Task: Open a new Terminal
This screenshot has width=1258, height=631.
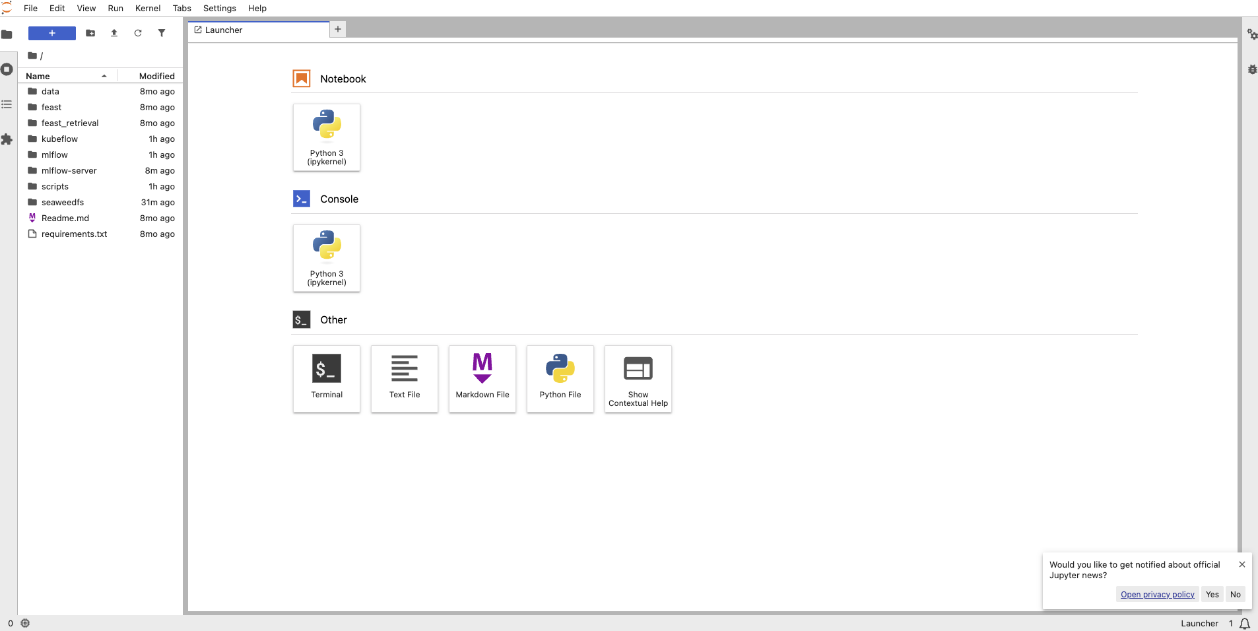Action: pos(327,379)
